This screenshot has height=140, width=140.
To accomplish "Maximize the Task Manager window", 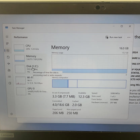I will click(x=121, y=26).
